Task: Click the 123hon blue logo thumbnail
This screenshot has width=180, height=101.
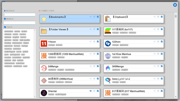Action: tap(108, 43)
